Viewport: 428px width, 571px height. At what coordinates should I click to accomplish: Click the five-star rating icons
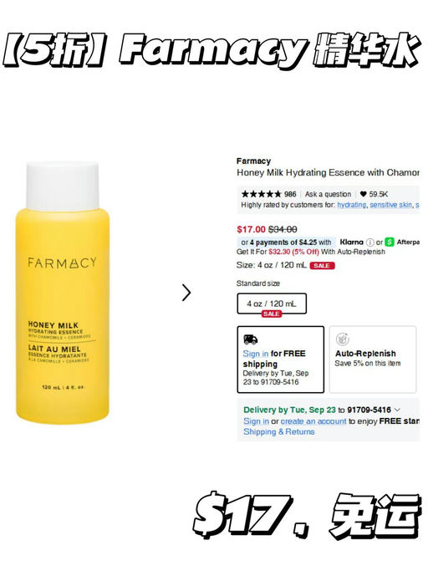pos(262,194)
